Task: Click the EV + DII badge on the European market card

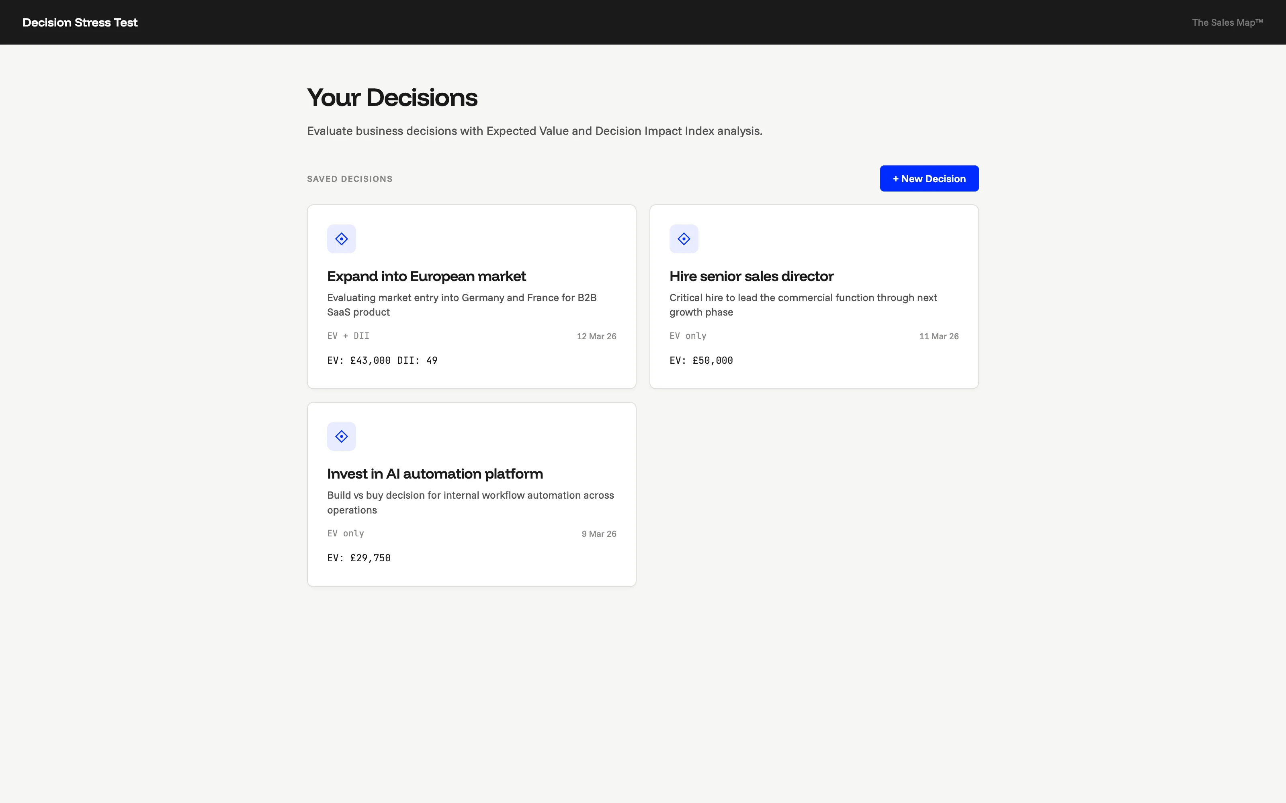Action: coord(348,336)
